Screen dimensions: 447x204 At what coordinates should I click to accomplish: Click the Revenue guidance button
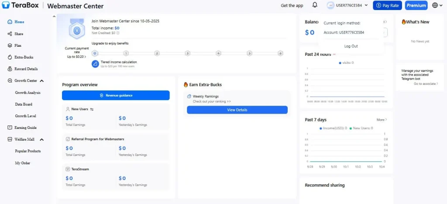pos(116,95)
